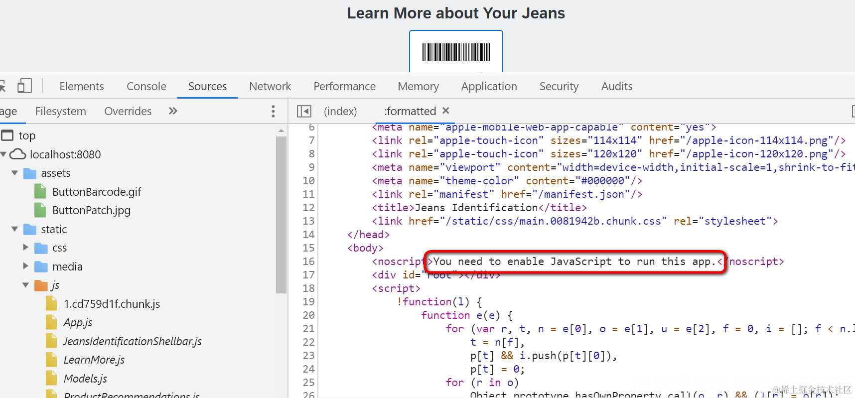The width and height of the screenshot is (855, 398).
Task: Collapse the static folder arrow
Action: (14, 229)
